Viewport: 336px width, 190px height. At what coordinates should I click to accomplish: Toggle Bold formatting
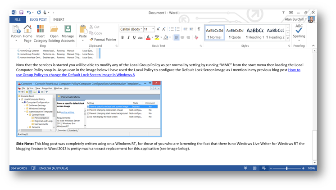click(x=122, y=37)
